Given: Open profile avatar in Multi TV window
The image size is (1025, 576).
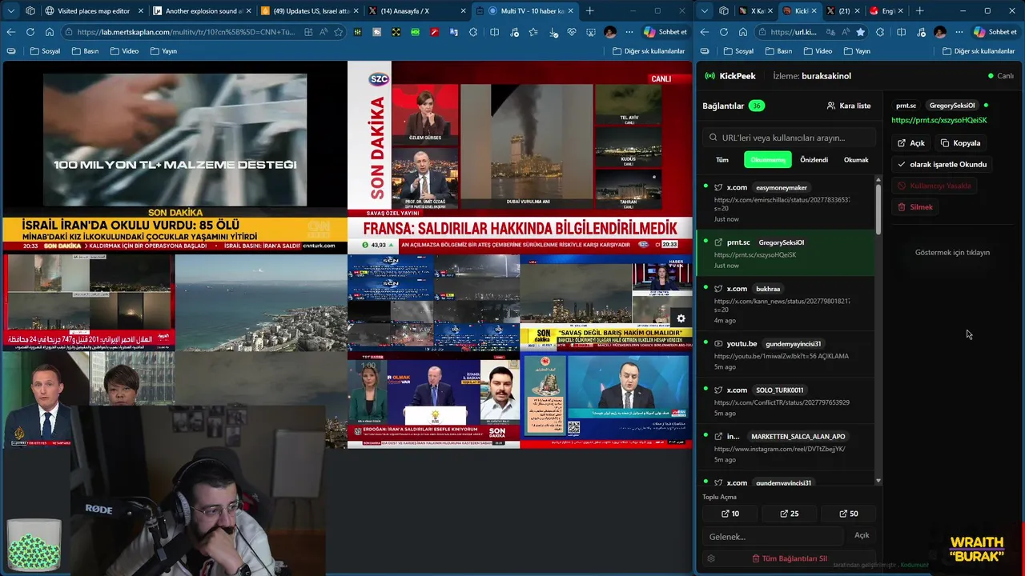Looking at the screenshot, I should (610, 32).
